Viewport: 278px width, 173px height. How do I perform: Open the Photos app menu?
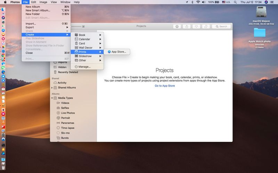[15, 2]
